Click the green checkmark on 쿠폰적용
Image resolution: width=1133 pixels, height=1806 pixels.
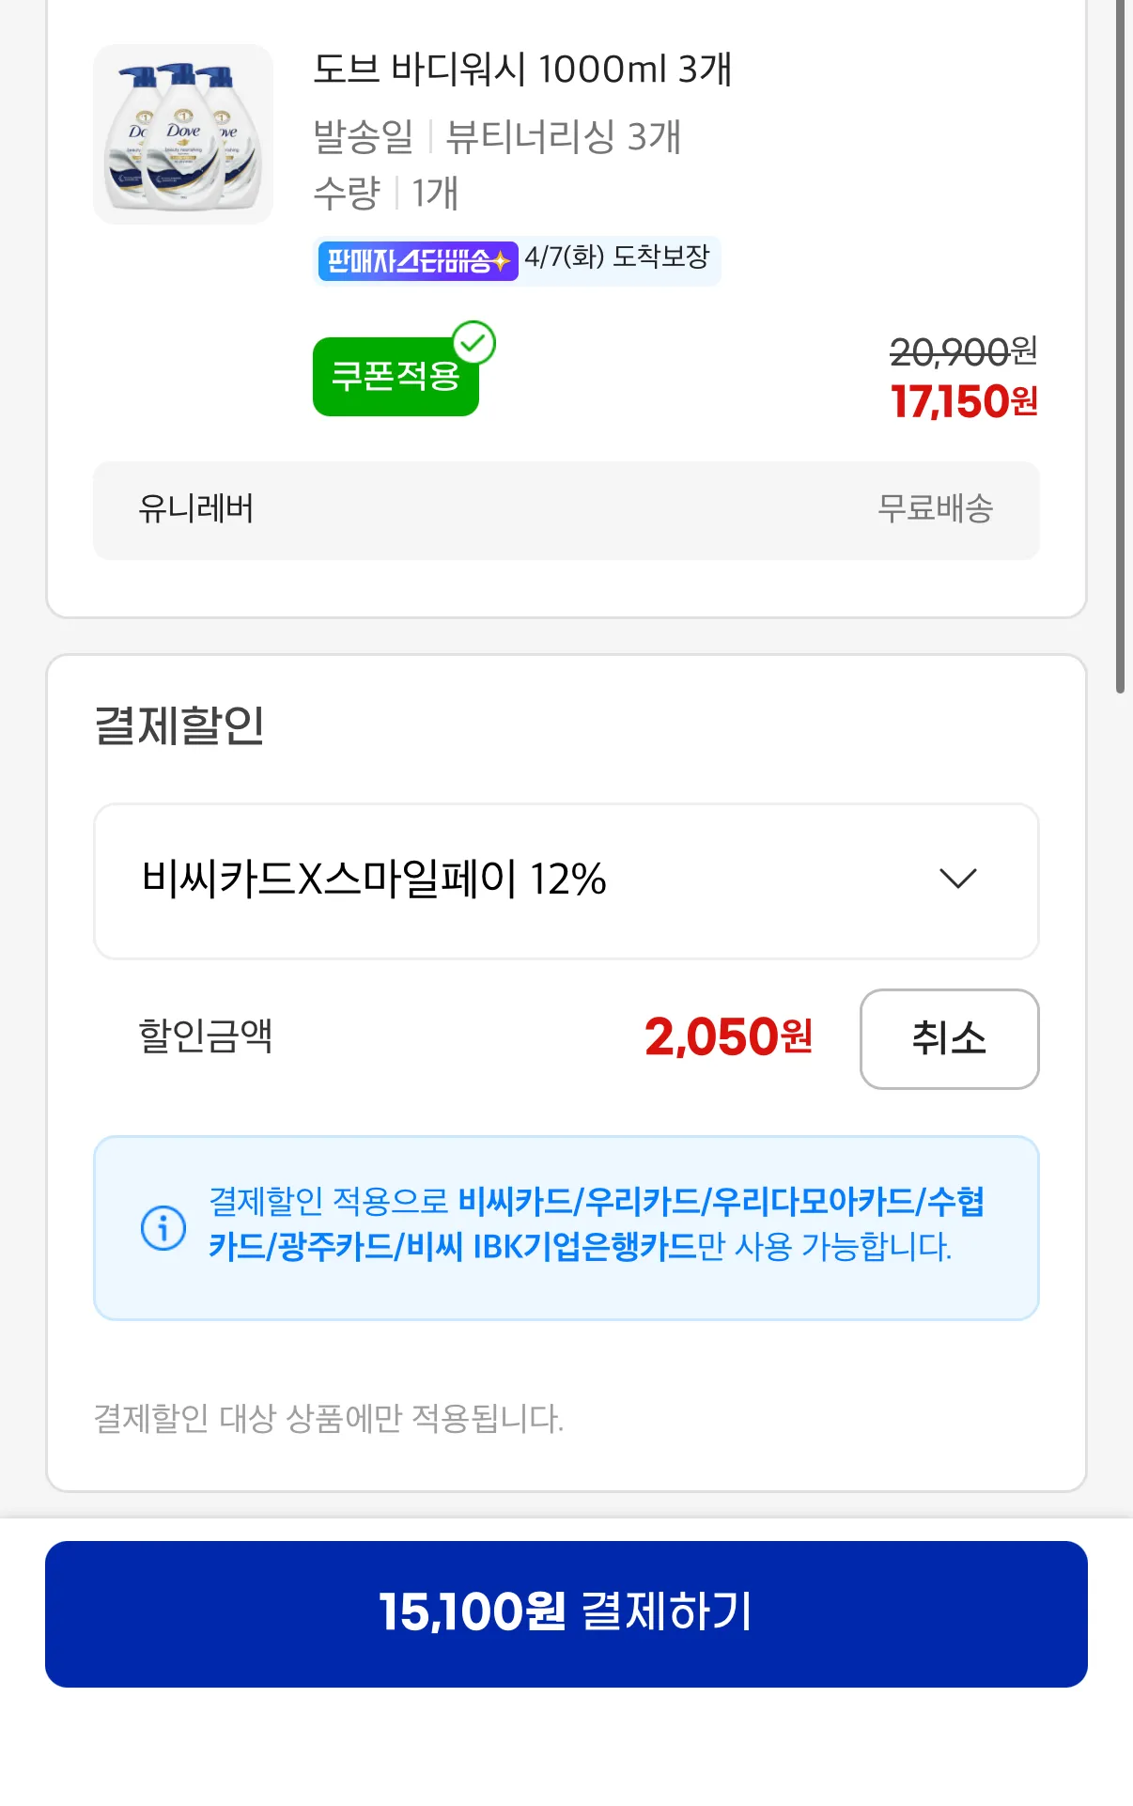click(x=474, y=343)
